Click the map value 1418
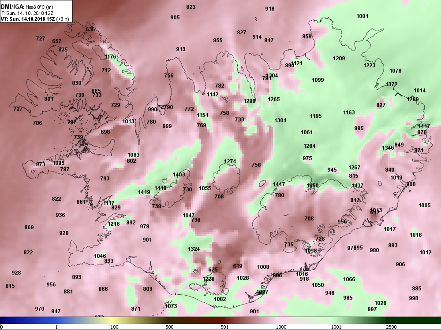 pos(161,188)
